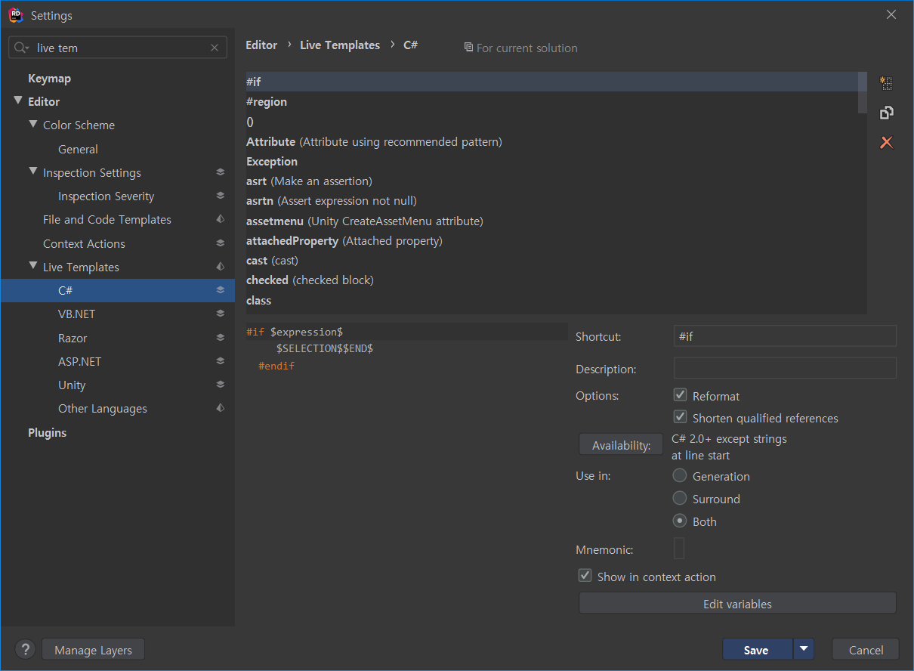Click layer icon beside File and Code Templates
This screenshot has width=914, height=671.
tap(220, 219)
